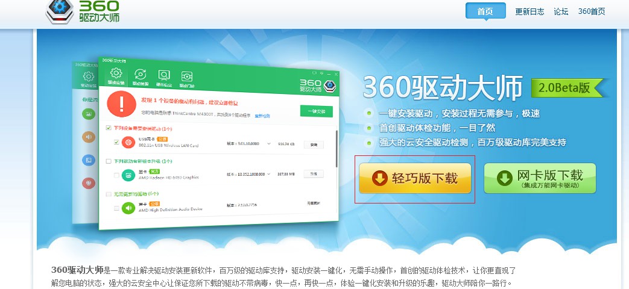
Task: Toggle the 'no update needed (6个)' group checkbox
Action: (x=109, y=194)
